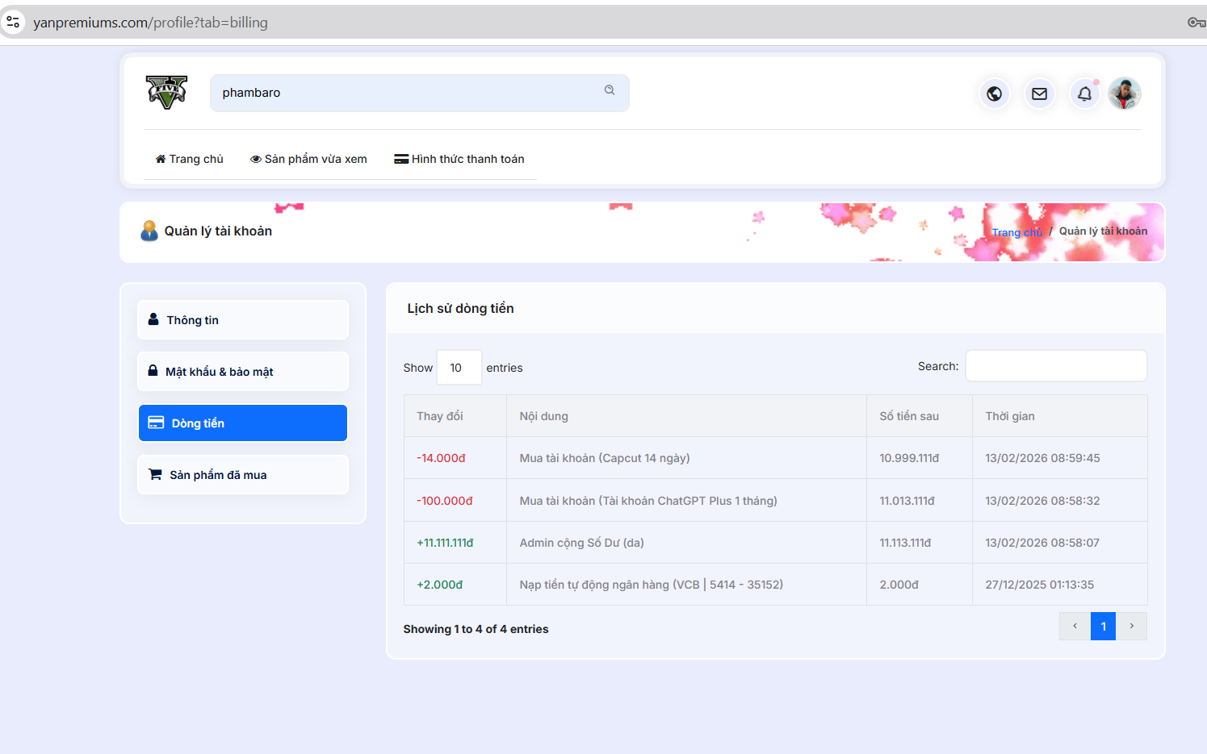The image size is (1207, 754).
Task: Click Quản lý tài khoản breadcrumb text
Action: click(x=1103, y=231)
